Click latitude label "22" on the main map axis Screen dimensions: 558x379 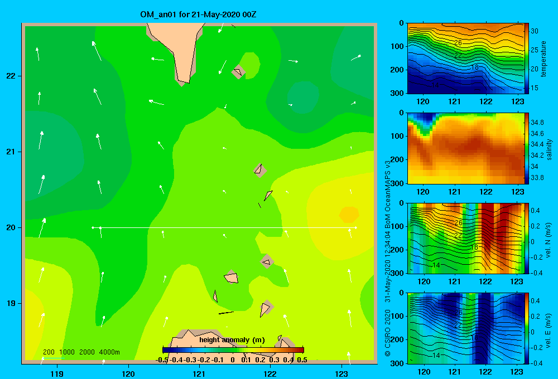[11, 76]
